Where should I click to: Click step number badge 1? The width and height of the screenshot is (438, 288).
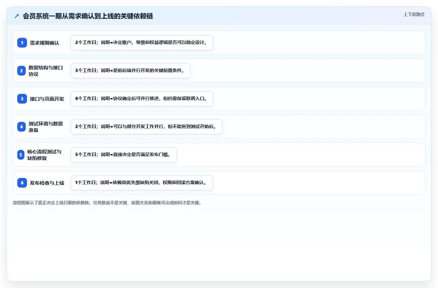tap(22, 43)
